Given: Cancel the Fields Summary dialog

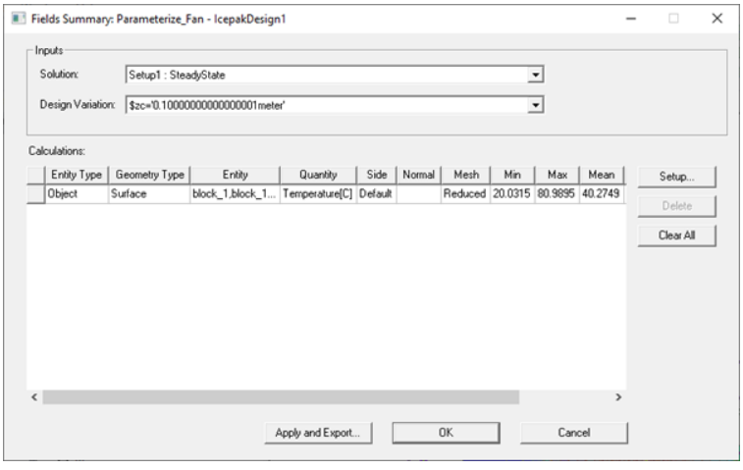Looking at the screenshot, I should point(574,433).
